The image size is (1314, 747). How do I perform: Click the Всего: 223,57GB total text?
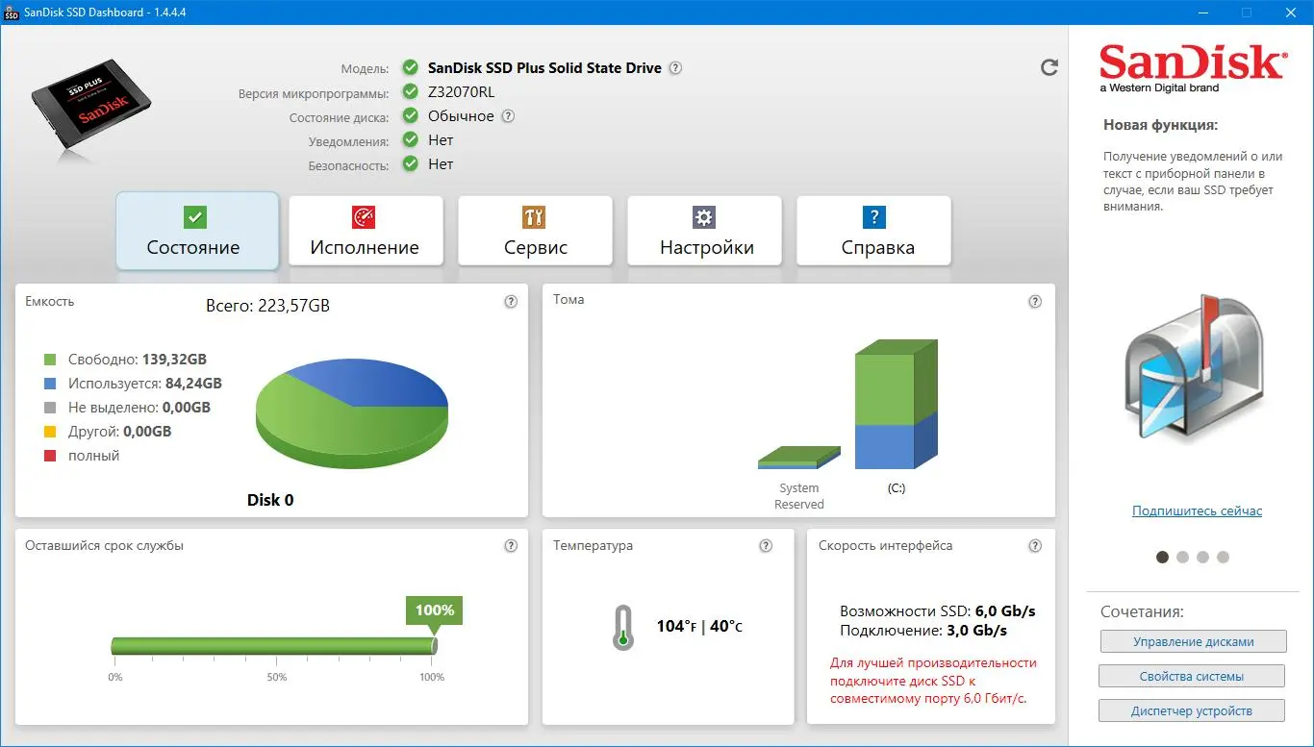click(267, 307)
